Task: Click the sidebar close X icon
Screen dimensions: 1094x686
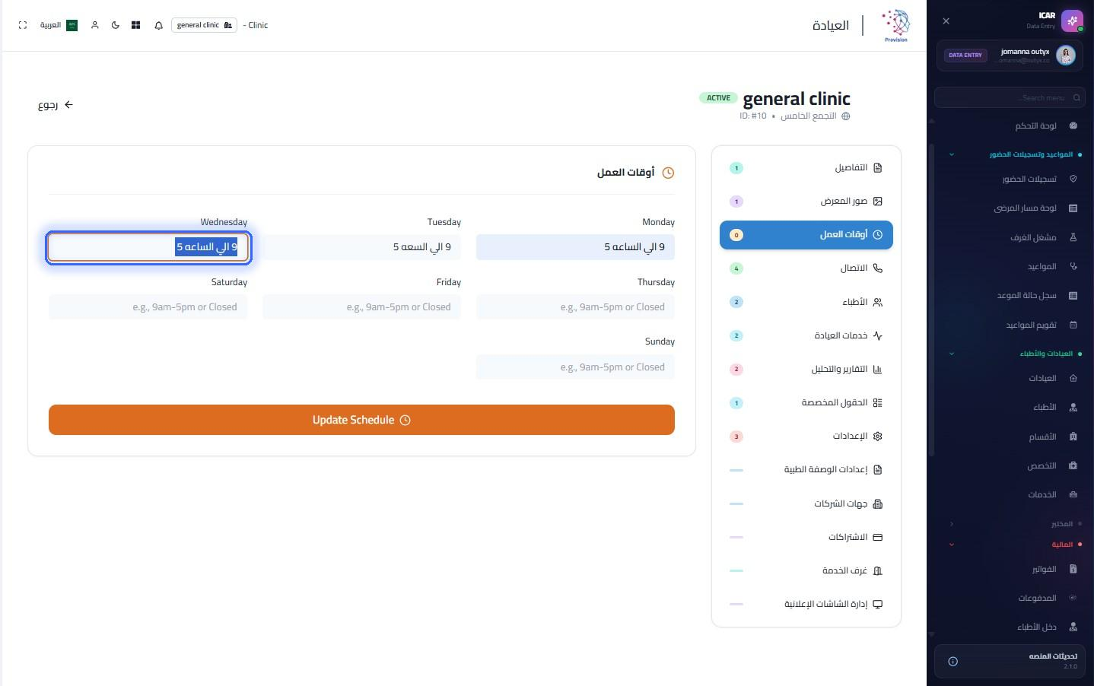Action: (946, 21)
